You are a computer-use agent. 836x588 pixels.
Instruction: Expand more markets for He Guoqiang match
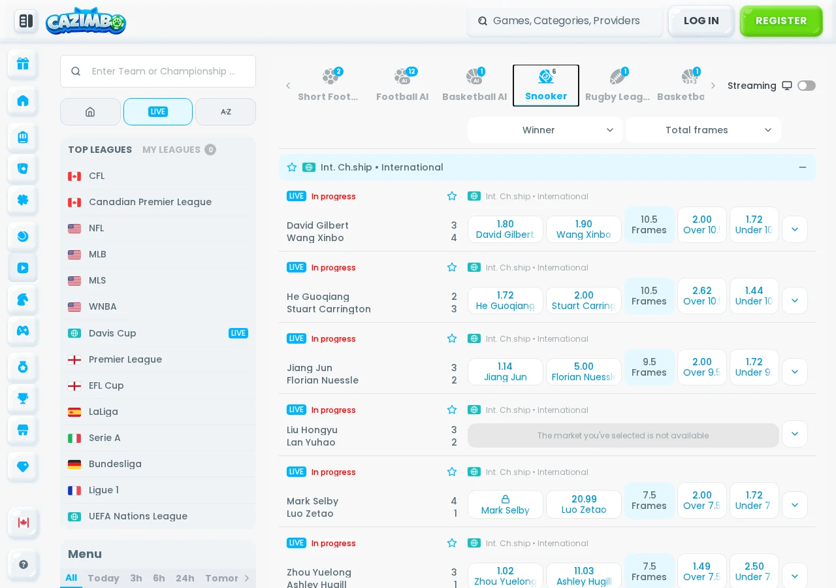point(795,301)
